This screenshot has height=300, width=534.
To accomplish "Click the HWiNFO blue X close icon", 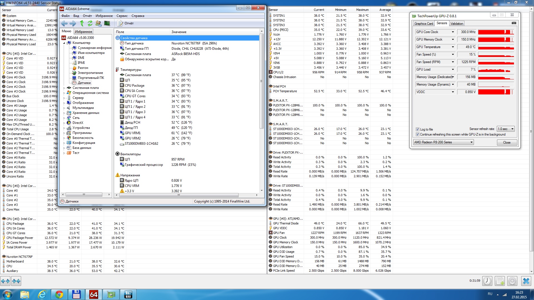I will click(526, 281).
